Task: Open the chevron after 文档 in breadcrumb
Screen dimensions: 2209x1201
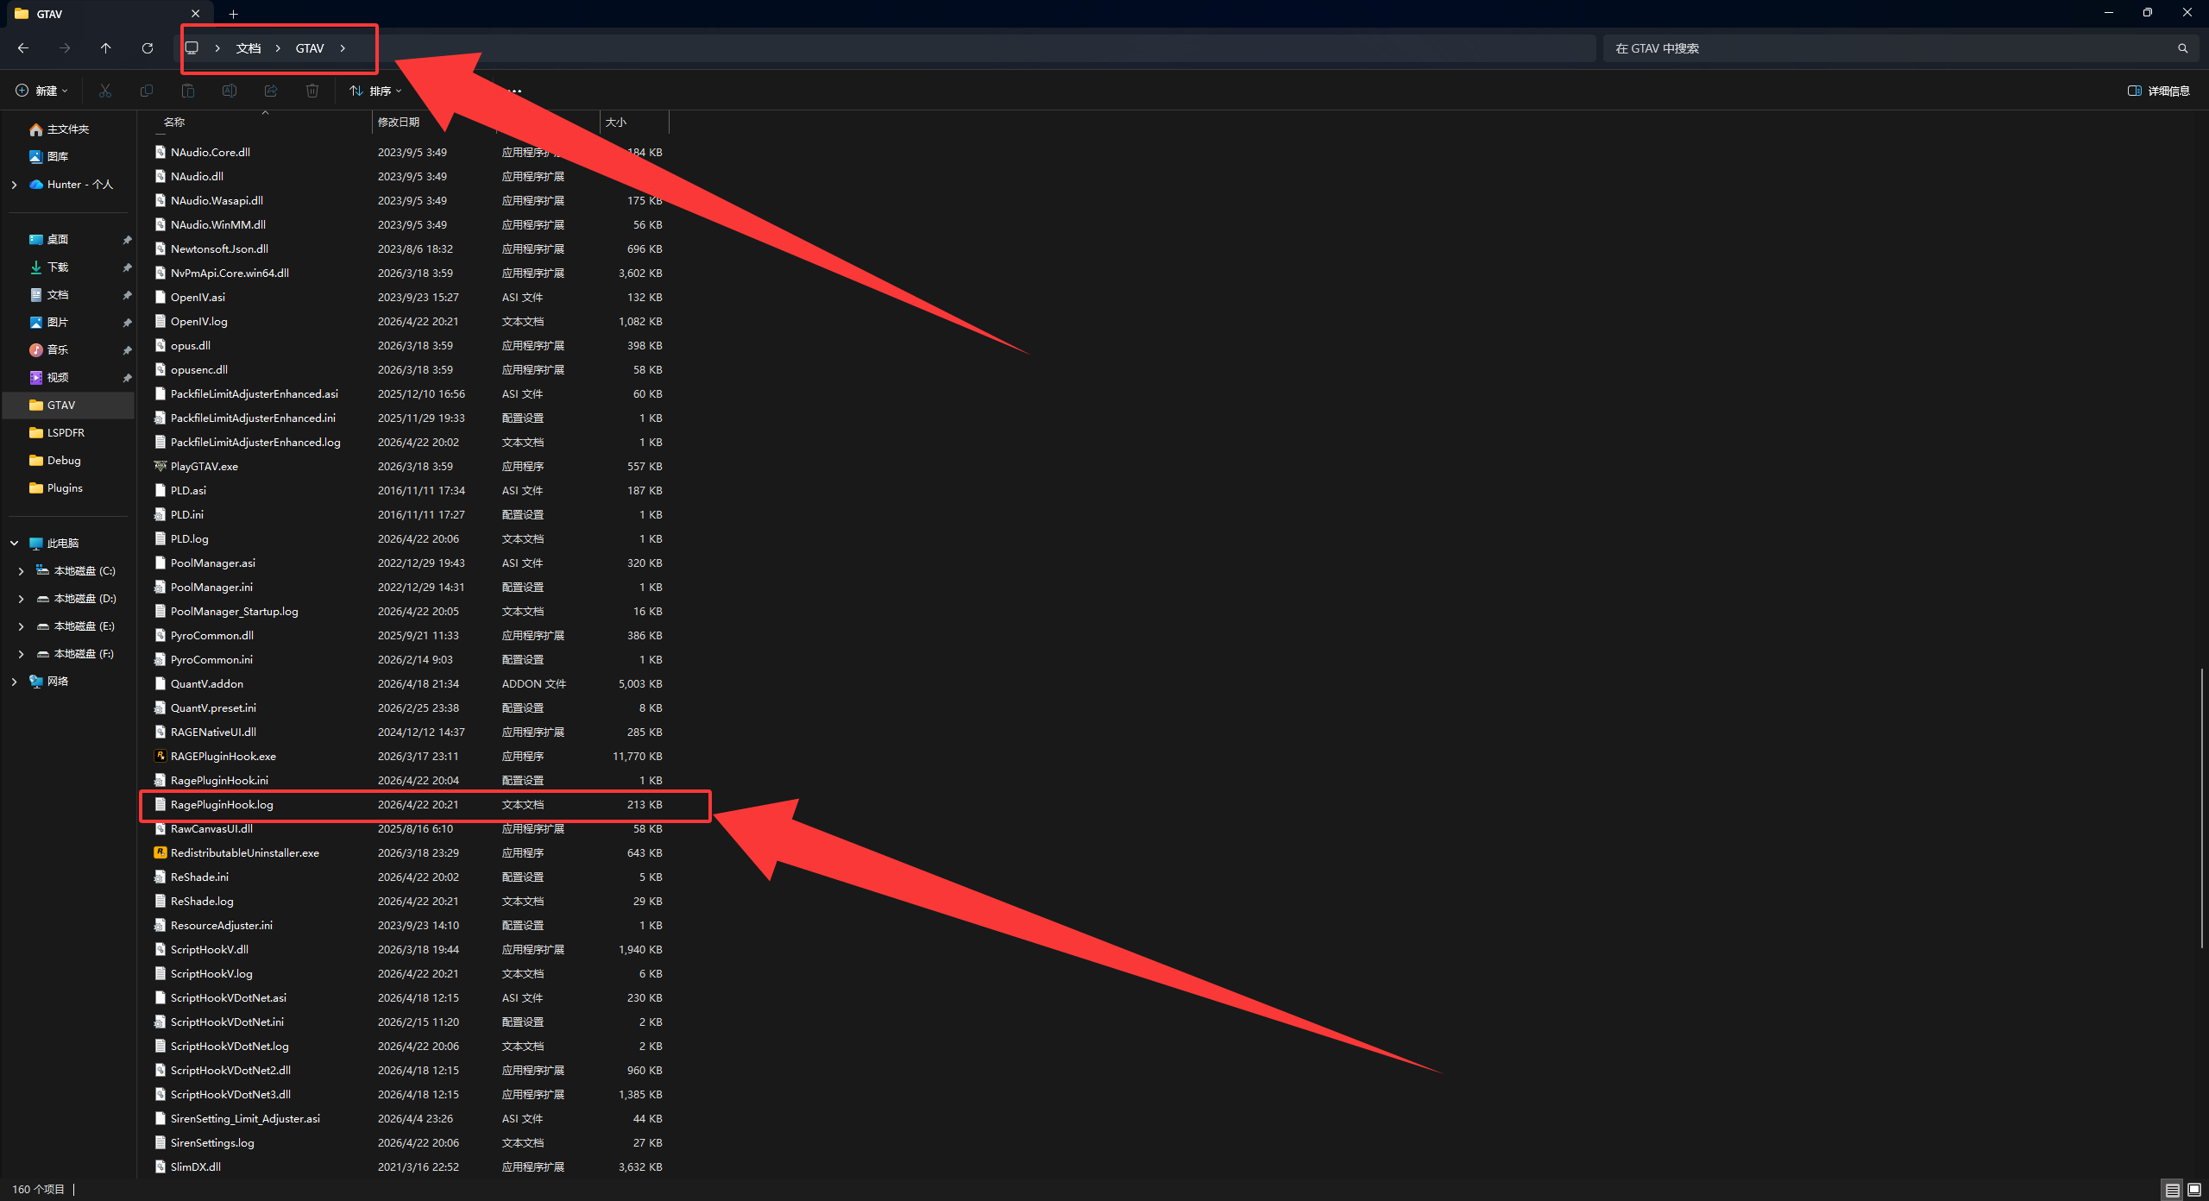Action: 278,48
